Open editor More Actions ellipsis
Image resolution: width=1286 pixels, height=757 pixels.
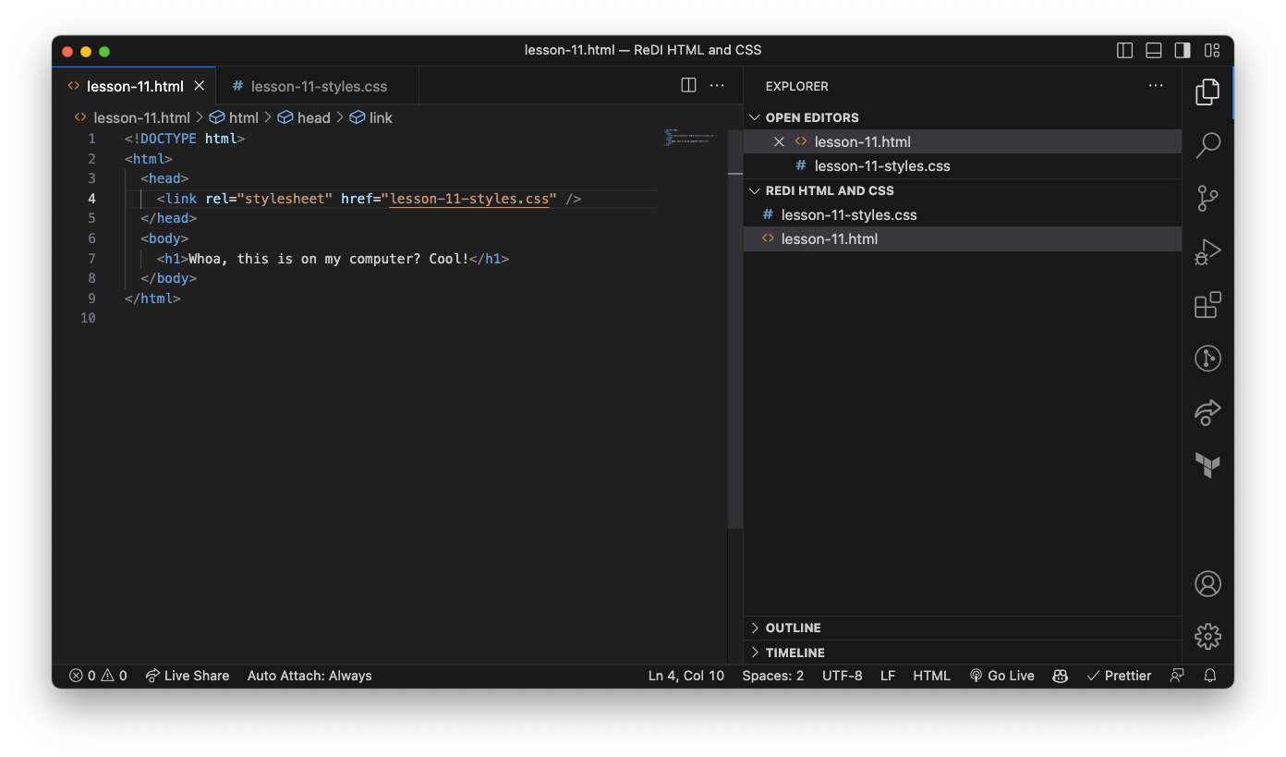click(717, 85)
